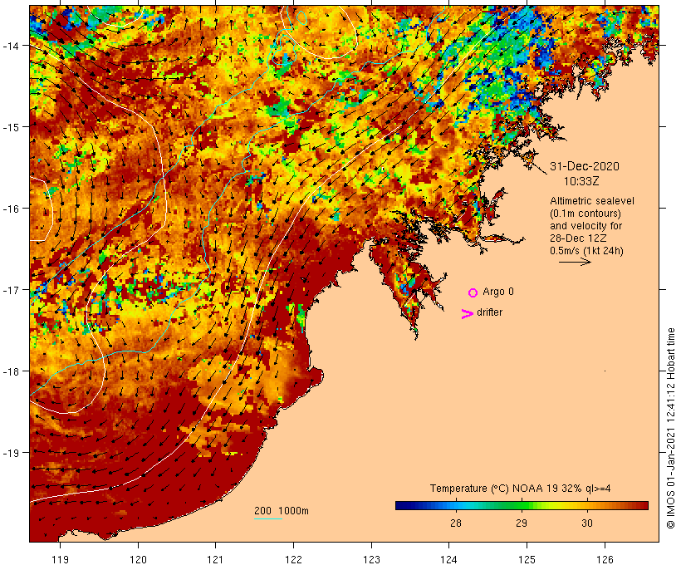Screen dimensions: 681x565
Task: Click the '0.5m/s (1kt 24h)' text
Action: [586, 251]
